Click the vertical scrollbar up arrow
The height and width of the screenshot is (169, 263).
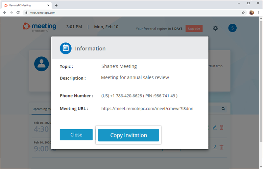(x=261, y=18)
